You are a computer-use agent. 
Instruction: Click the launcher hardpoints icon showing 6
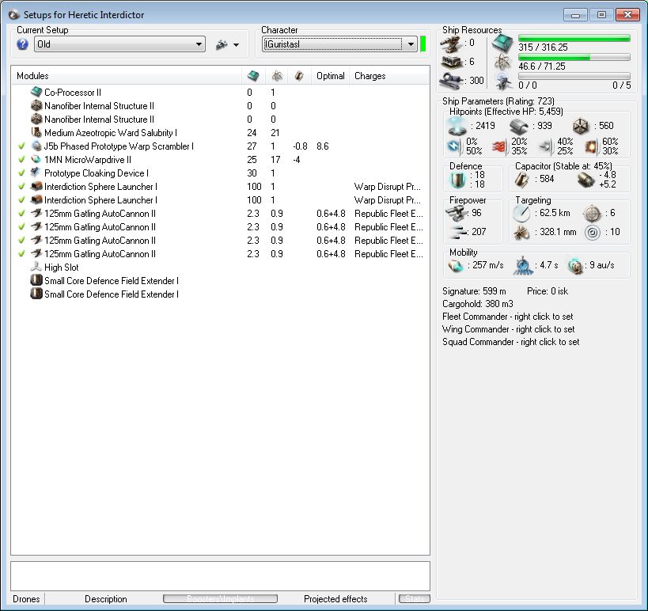pyautogui.click(x=451, y=62)
